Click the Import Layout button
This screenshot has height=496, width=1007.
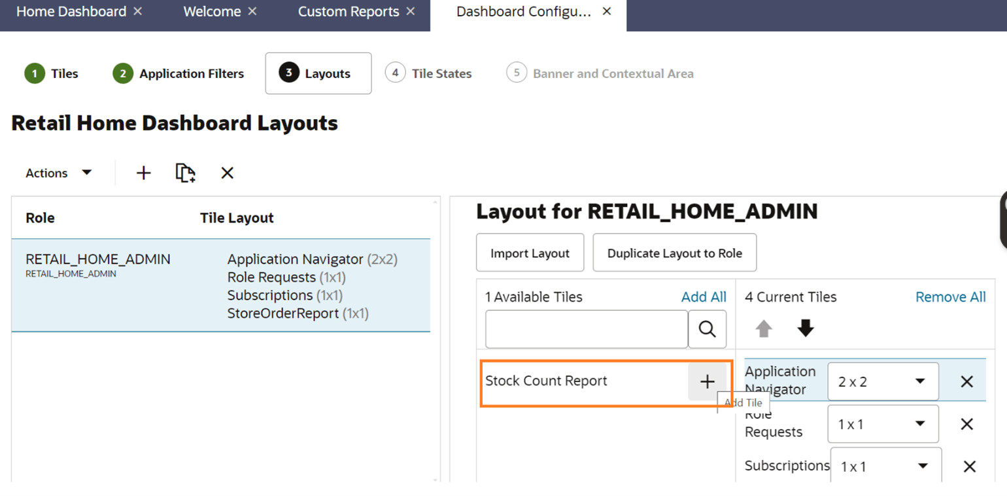click(530, 253)
